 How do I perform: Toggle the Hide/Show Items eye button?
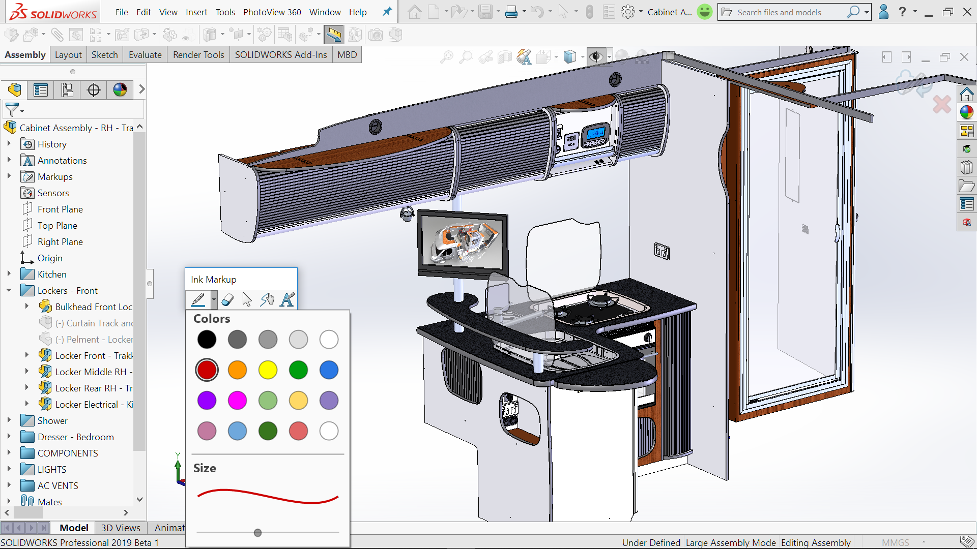tap(595, 57)
